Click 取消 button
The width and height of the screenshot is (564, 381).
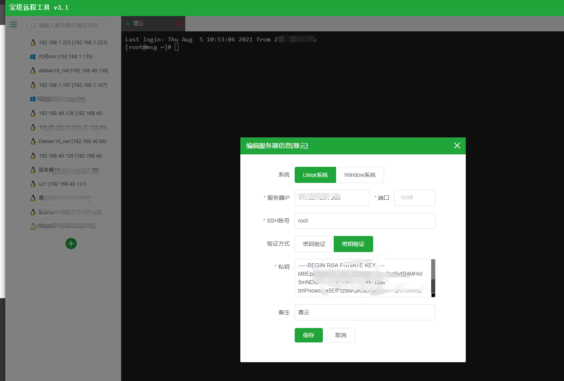(341, 335)
